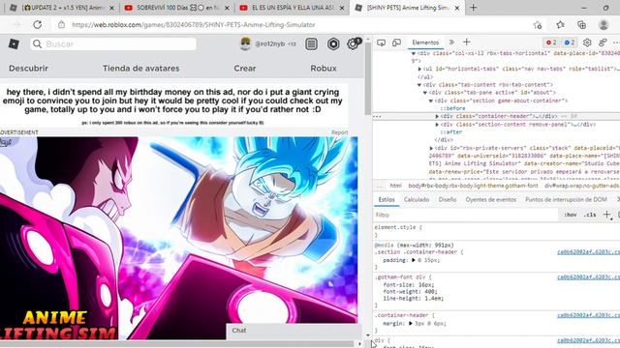Expand the rbx-private-servers div node
Screen dimensions: 620x348
pos(431,148)
